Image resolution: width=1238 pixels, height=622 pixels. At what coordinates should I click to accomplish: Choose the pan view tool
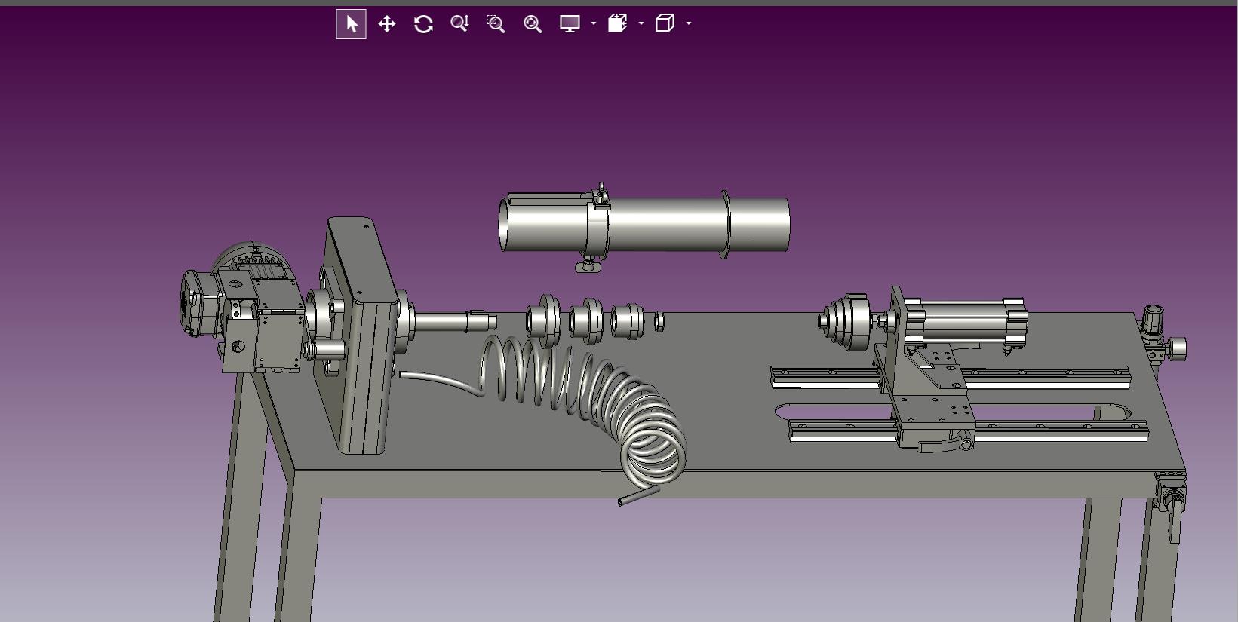tap(387, 24)
